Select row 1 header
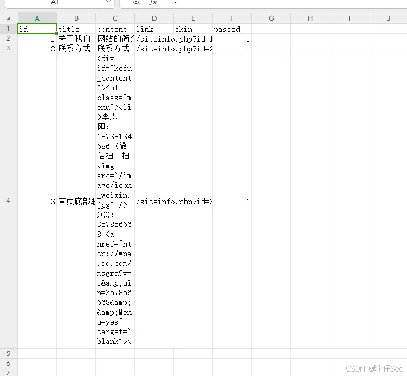This screenshot has height=376, width=407. (x=9, y=28)
